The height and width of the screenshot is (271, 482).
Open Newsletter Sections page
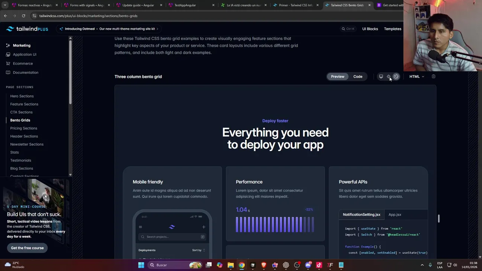(27, 145)
